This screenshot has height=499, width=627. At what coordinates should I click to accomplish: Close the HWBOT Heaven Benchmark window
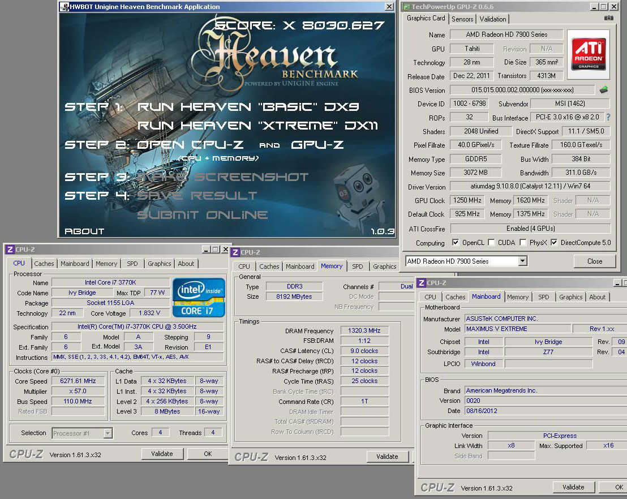click(389, 6)
